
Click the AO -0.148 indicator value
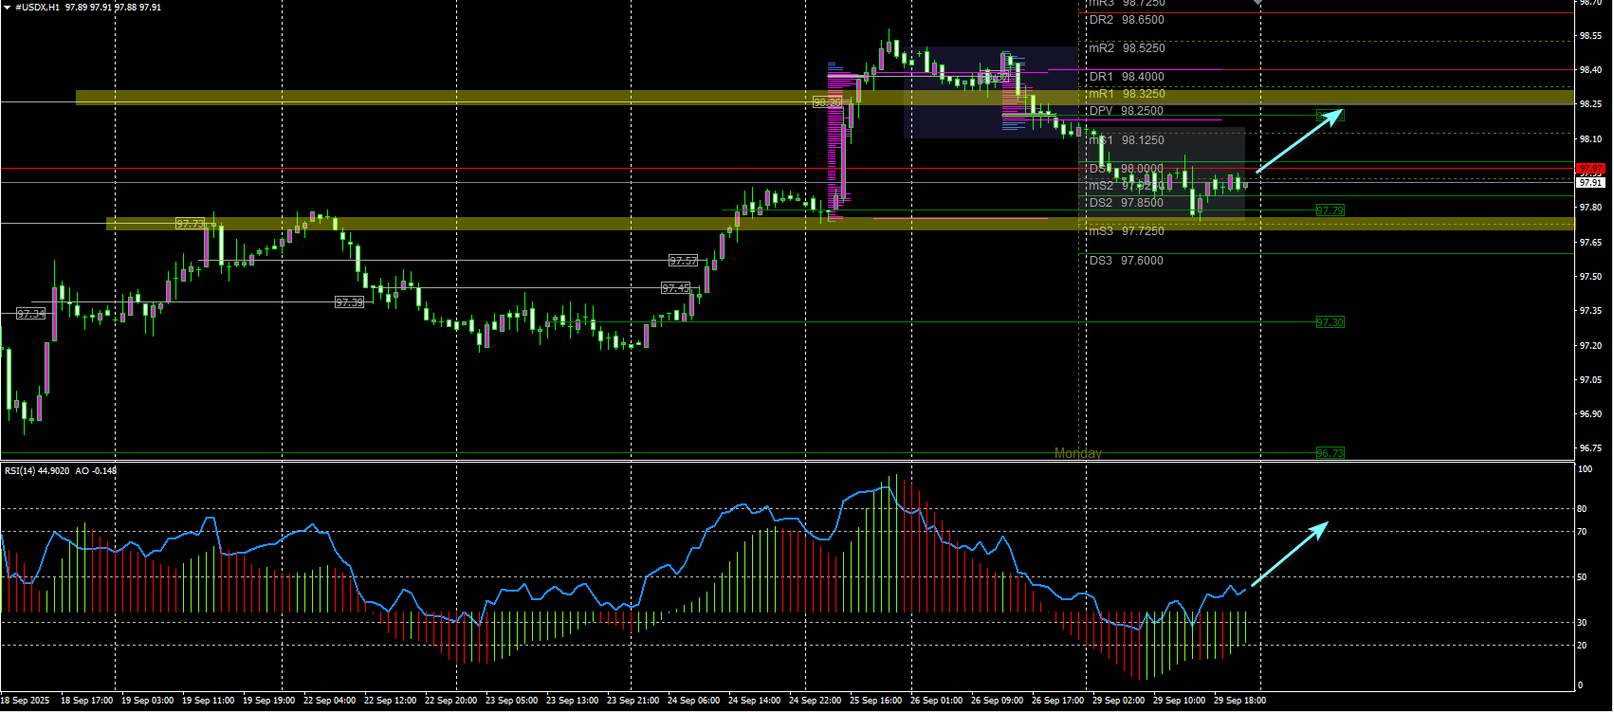pyautogui.click(x=96, y=471)
